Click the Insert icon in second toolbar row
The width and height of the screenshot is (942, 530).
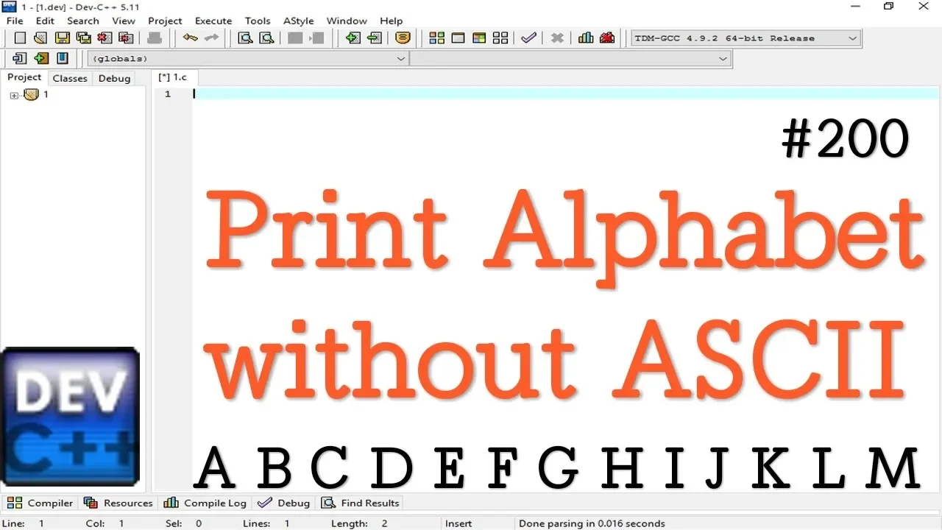(x=20, y=58)
